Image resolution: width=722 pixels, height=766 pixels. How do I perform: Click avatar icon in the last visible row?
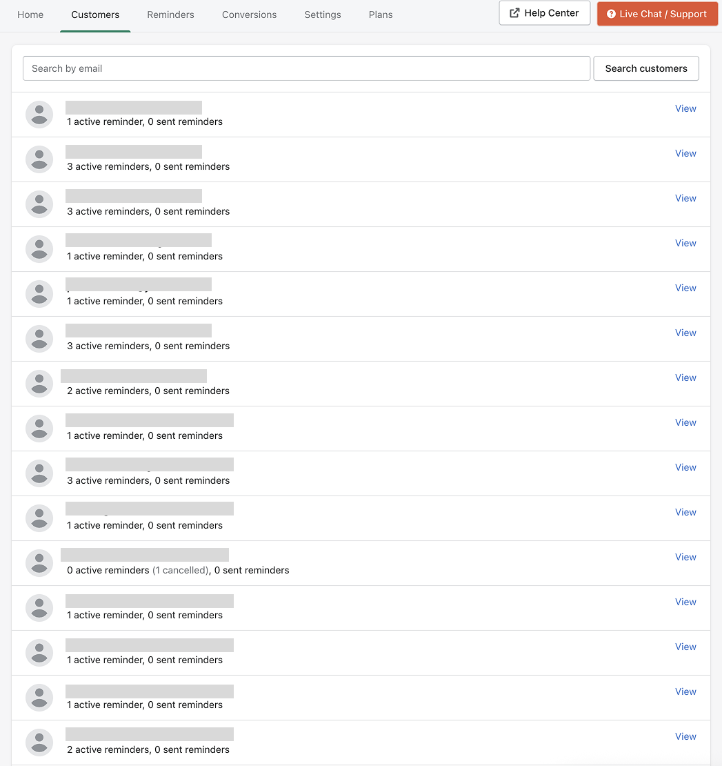[x=39, y=743]
